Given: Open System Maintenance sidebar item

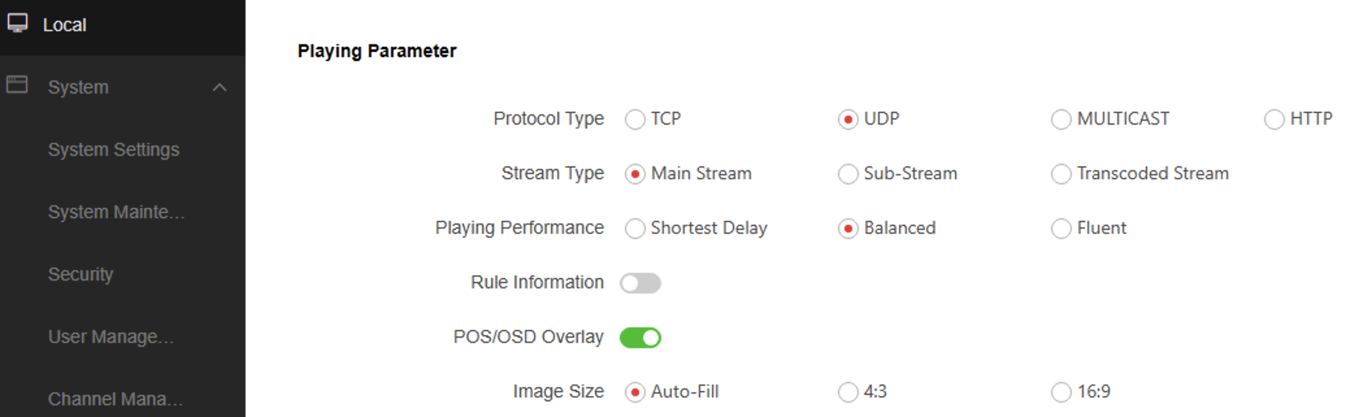Looking at the screenshot, I should tap(116, 212).
